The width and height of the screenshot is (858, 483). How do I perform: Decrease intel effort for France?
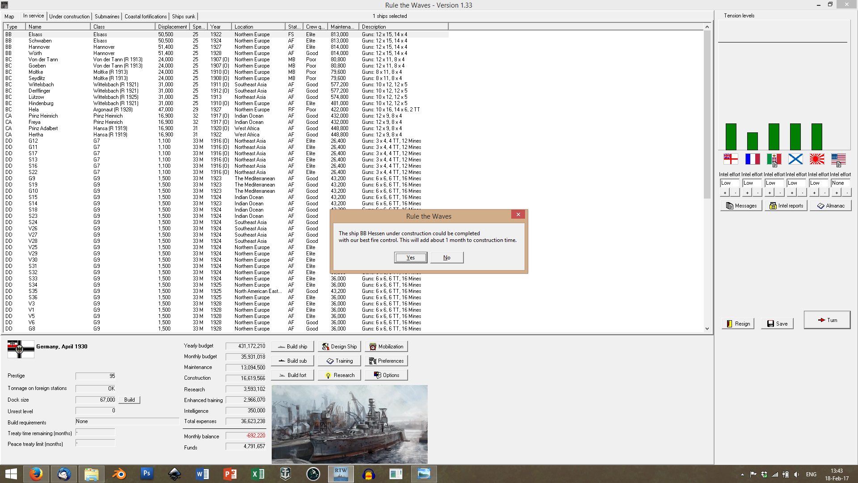[x=757, y=193]
